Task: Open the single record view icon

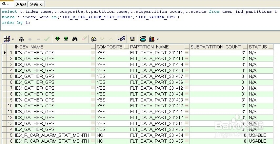Action: 94,39
